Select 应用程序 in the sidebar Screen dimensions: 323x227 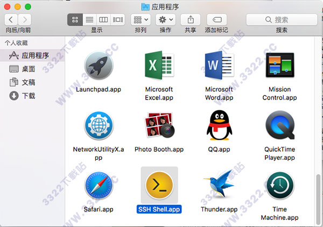click(x=32, y=55)
